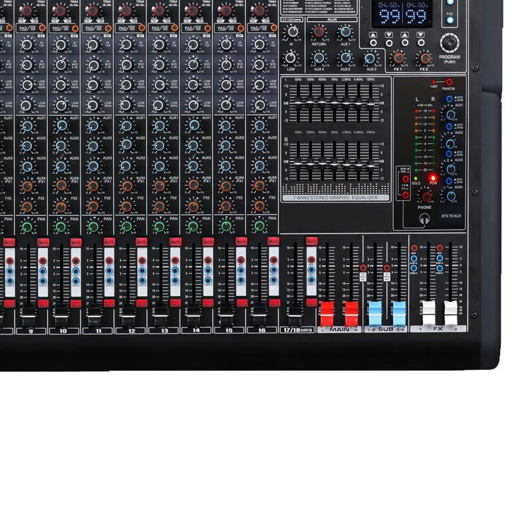Engage the orange PAD switch on channel 10
The width and height of the screenshot is (532, 532).
(x=75, y=29)
